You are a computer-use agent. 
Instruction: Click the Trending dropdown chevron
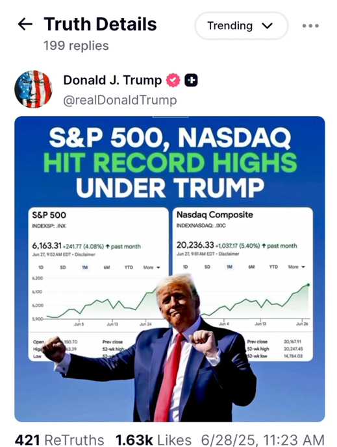(x=268, y=26)
